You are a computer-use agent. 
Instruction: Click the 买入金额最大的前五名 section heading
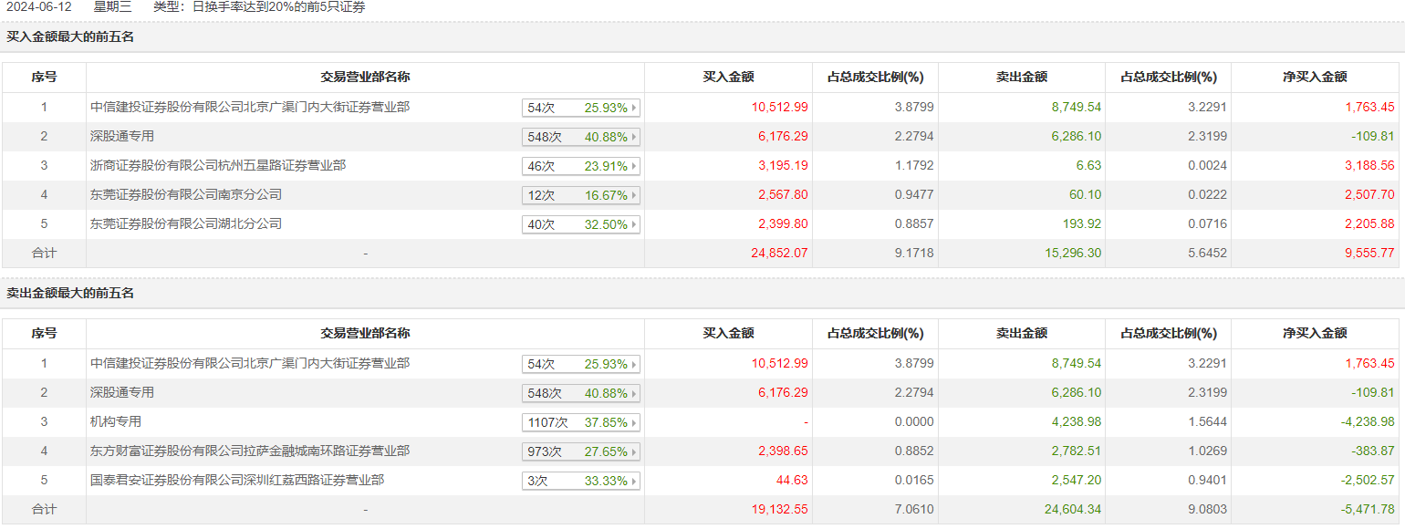tap(70, 37)
